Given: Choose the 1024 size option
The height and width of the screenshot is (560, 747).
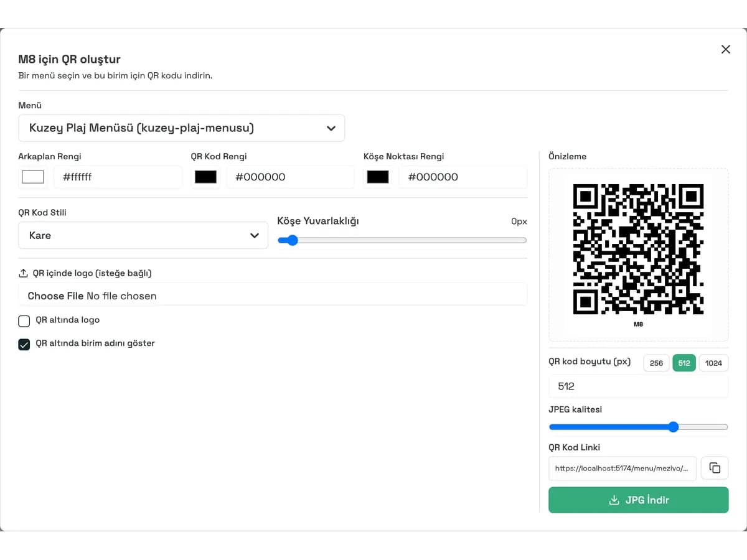Looking at the screenshot, I should (x=713, y=363).
